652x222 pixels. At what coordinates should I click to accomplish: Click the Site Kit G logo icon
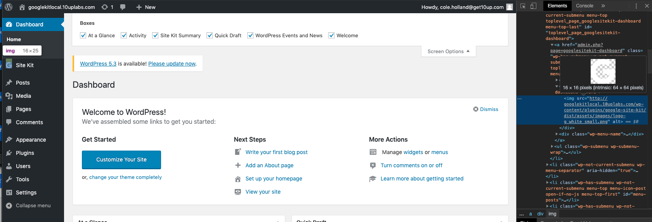tap(9, 65)
